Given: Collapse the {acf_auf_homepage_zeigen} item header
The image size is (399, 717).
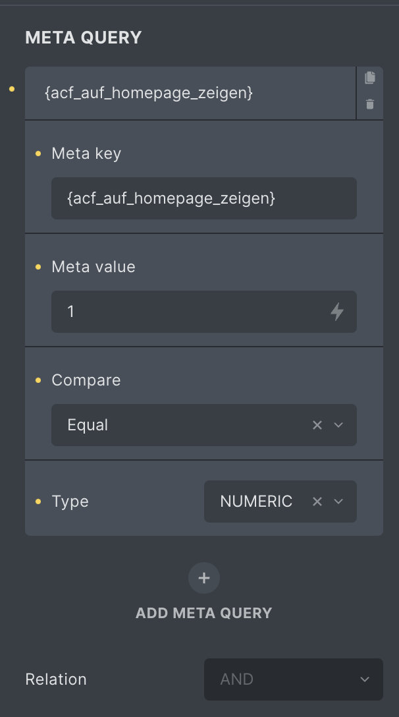Looking at the screenshot, I should coord(190,93).
